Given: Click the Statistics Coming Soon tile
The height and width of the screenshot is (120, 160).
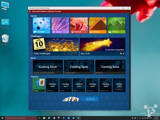Looking at the screenshot, I should pos(110,67).
